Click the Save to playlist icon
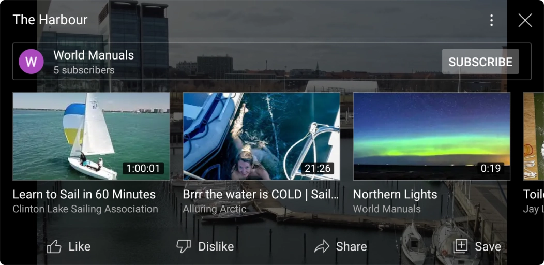Image resolution: width=544 pixels, height=265 pixels. tap(460, 246)
